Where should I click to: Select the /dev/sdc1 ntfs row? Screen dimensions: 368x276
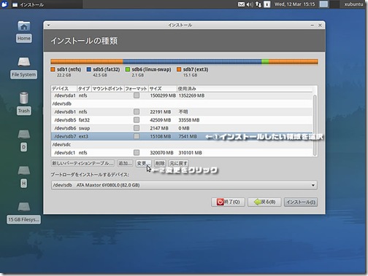(182, 152)
